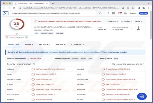Viewport: 153px width, 103px height.
Task: Click the browser back arrow
Action: coord(4,8)
